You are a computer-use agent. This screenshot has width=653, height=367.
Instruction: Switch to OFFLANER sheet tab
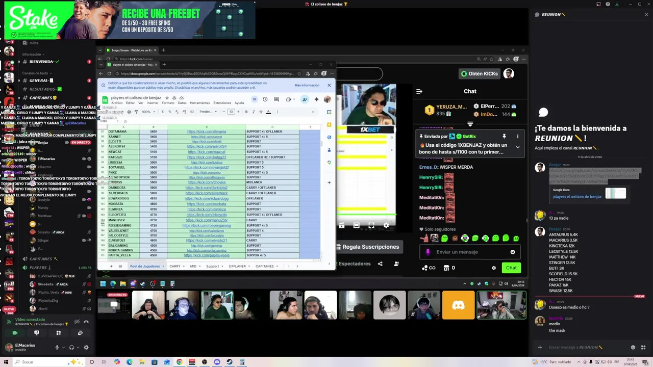pos(237,266)
